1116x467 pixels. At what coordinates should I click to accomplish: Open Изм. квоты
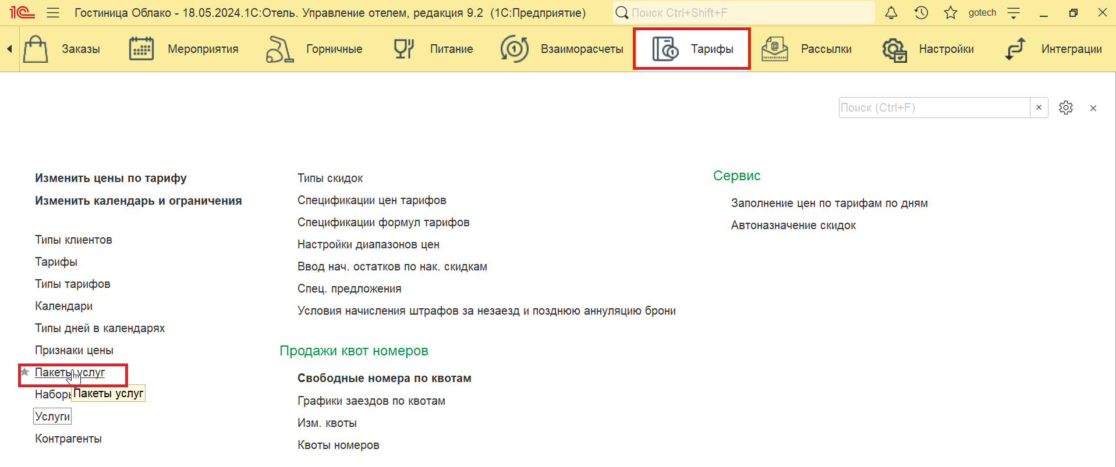click(x=327, y=423)
